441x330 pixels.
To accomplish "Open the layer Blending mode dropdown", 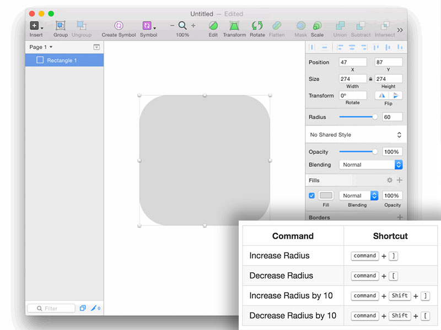I will click(x=370, y=164).
